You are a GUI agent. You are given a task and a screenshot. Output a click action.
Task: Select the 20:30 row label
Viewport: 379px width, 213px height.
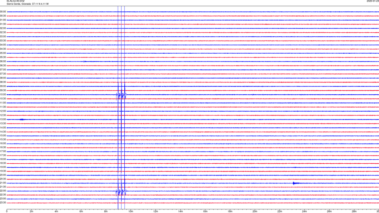(3, 179)
